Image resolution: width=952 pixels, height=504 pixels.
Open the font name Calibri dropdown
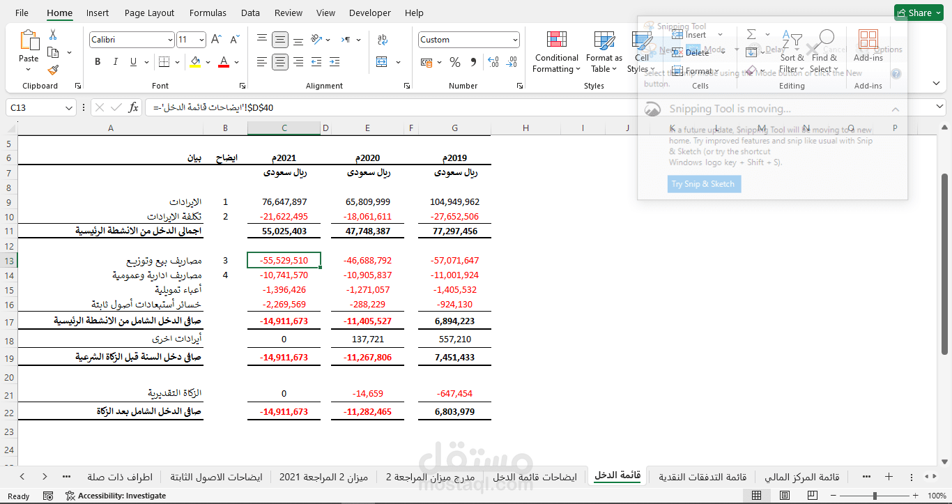pos(169,40)
